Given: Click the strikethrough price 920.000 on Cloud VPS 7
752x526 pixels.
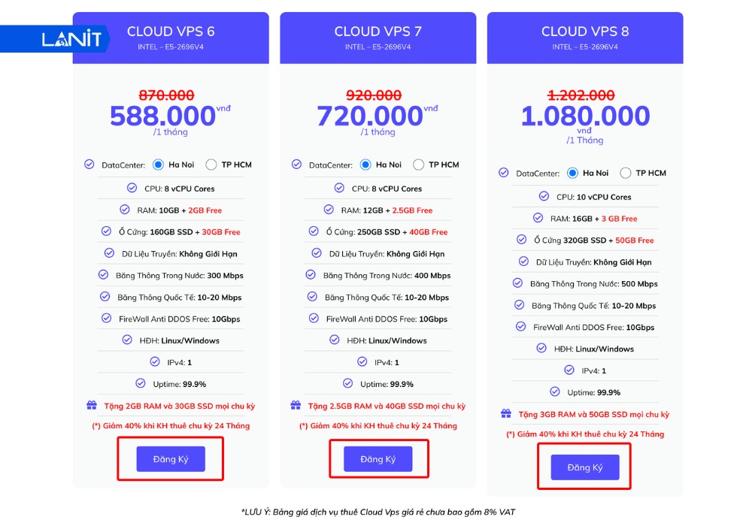Looking at the screenshot, I should [x=374, y=95].
